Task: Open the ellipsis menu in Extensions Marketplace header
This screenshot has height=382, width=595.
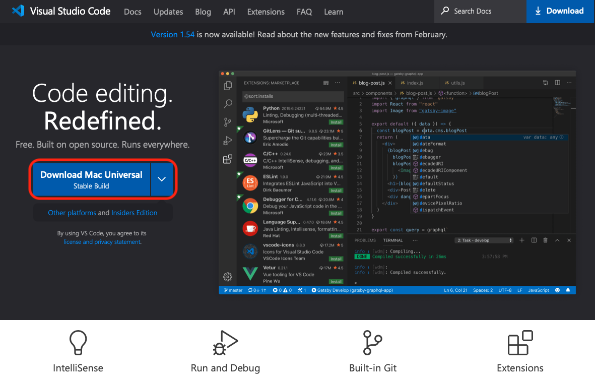Action: coord(338,83)
